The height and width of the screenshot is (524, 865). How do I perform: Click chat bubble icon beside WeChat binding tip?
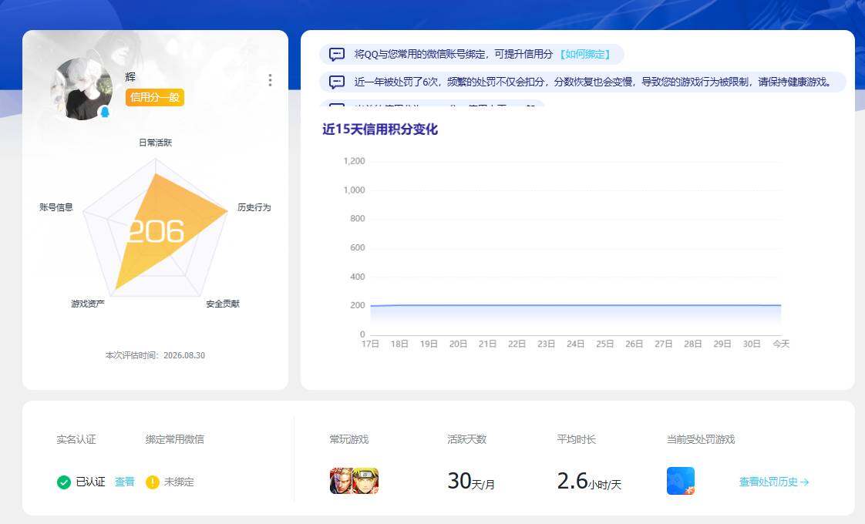point(336,54)
